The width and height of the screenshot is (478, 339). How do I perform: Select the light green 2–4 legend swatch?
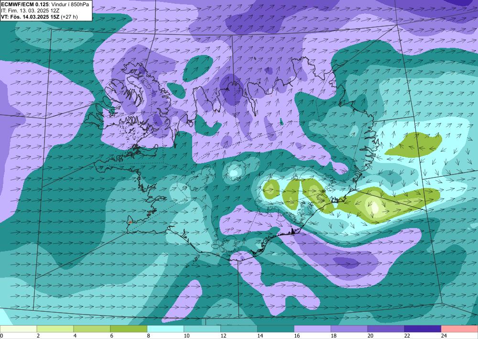[x=55, y=329]
